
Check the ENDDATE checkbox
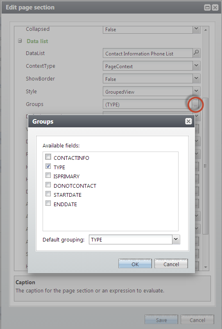(48, 203)
